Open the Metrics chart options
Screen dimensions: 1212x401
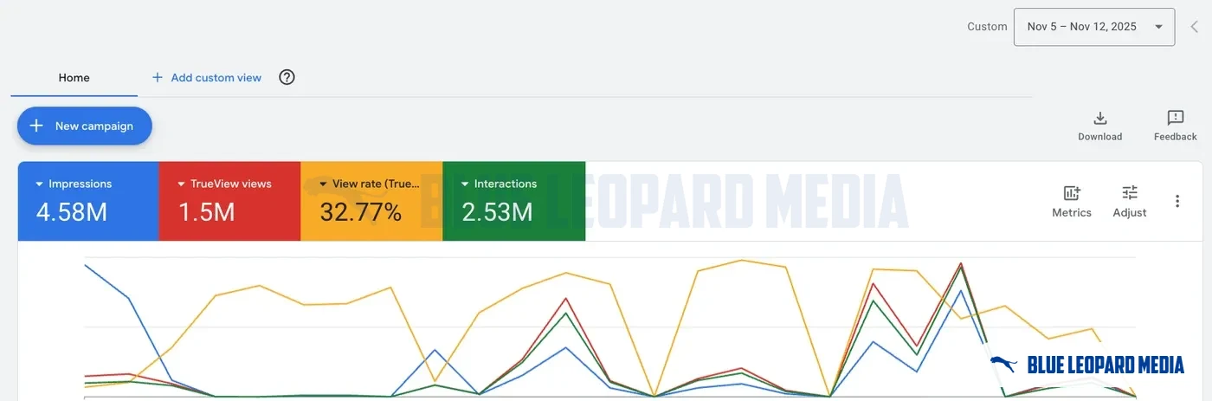click(1072, 201)
